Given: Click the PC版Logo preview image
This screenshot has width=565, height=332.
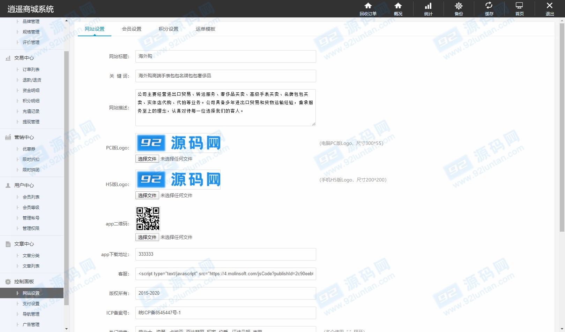Looking at the screenshot, I should click(x=178, y=143).
